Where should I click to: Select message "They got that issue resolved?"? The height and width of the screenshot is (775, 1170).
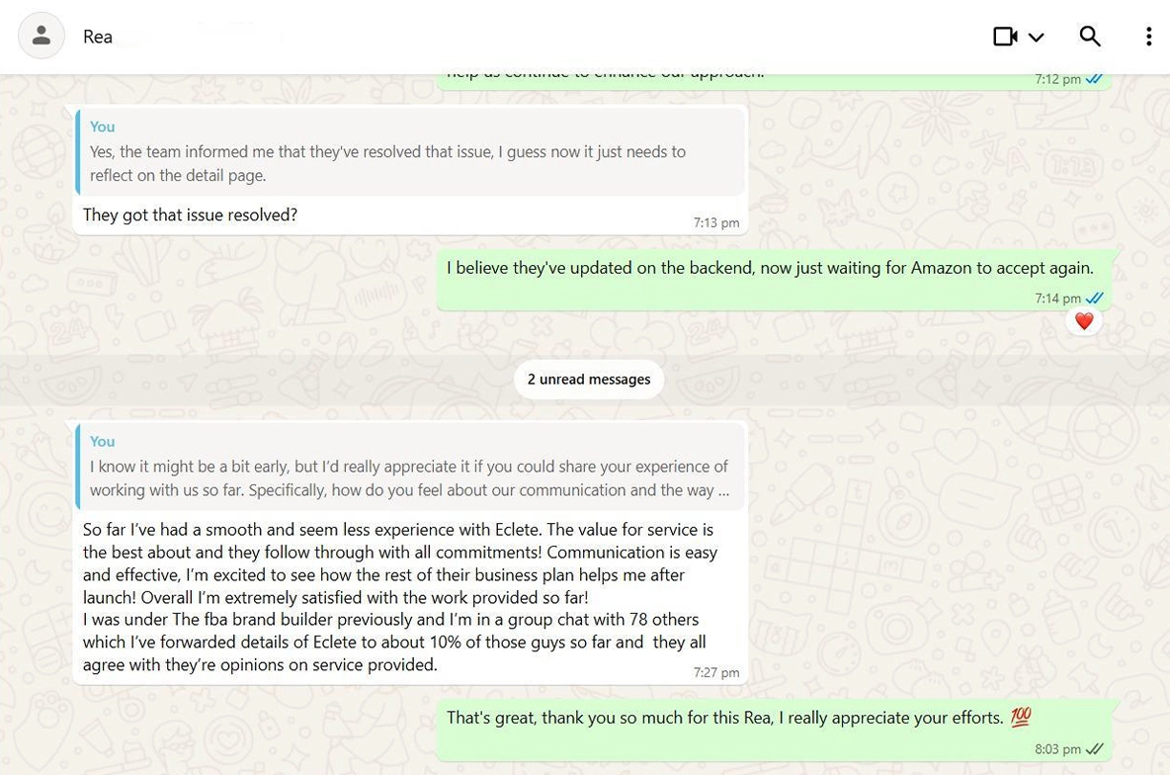(x=191, y=215)
